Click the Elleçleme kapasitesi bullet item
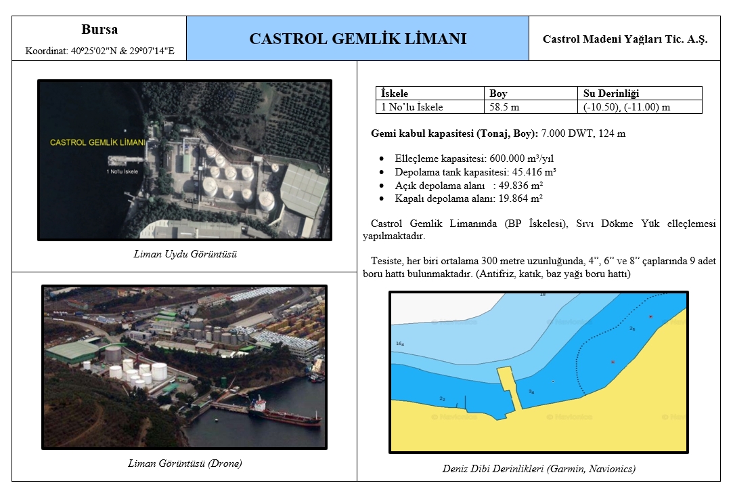This screenshot has height=500, width=733. click(474, 159)
